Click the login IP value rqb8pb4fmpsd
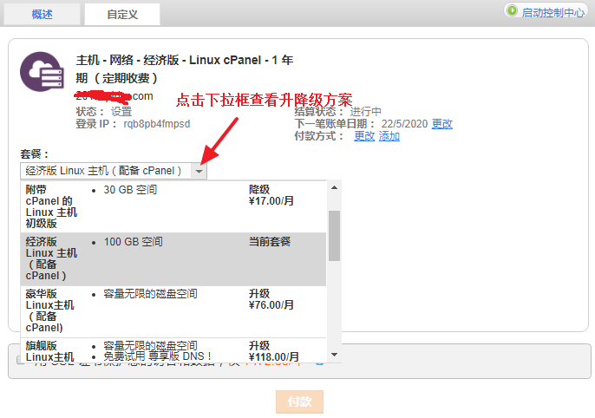 click(157, 124)
